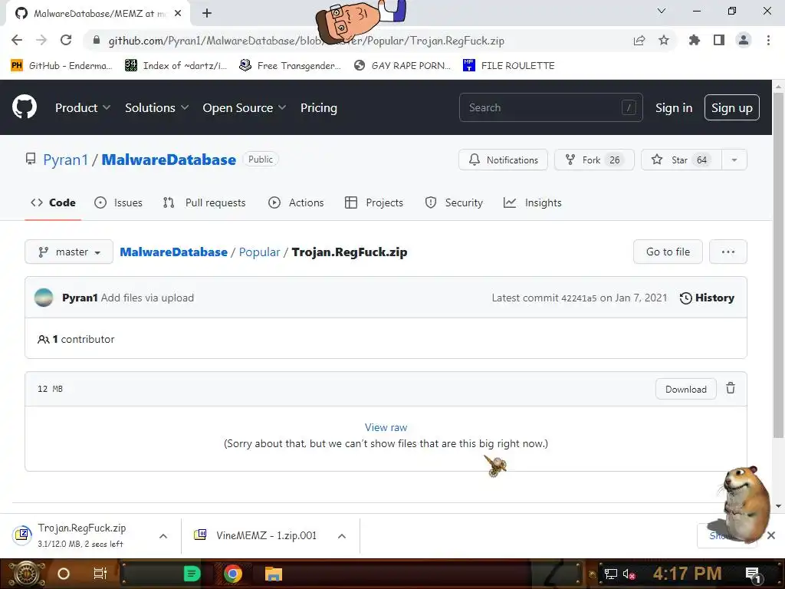Open the master branch dropdown
Image resolution: width=785 pixels, height=589 pixels.
point(69,252)
